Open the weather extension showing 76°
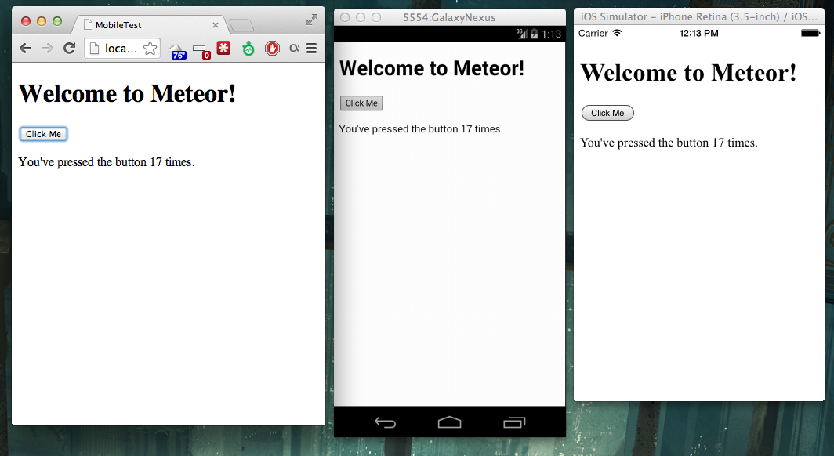The width and height of the screenshot is (834, 456). (x=178, y=51)
